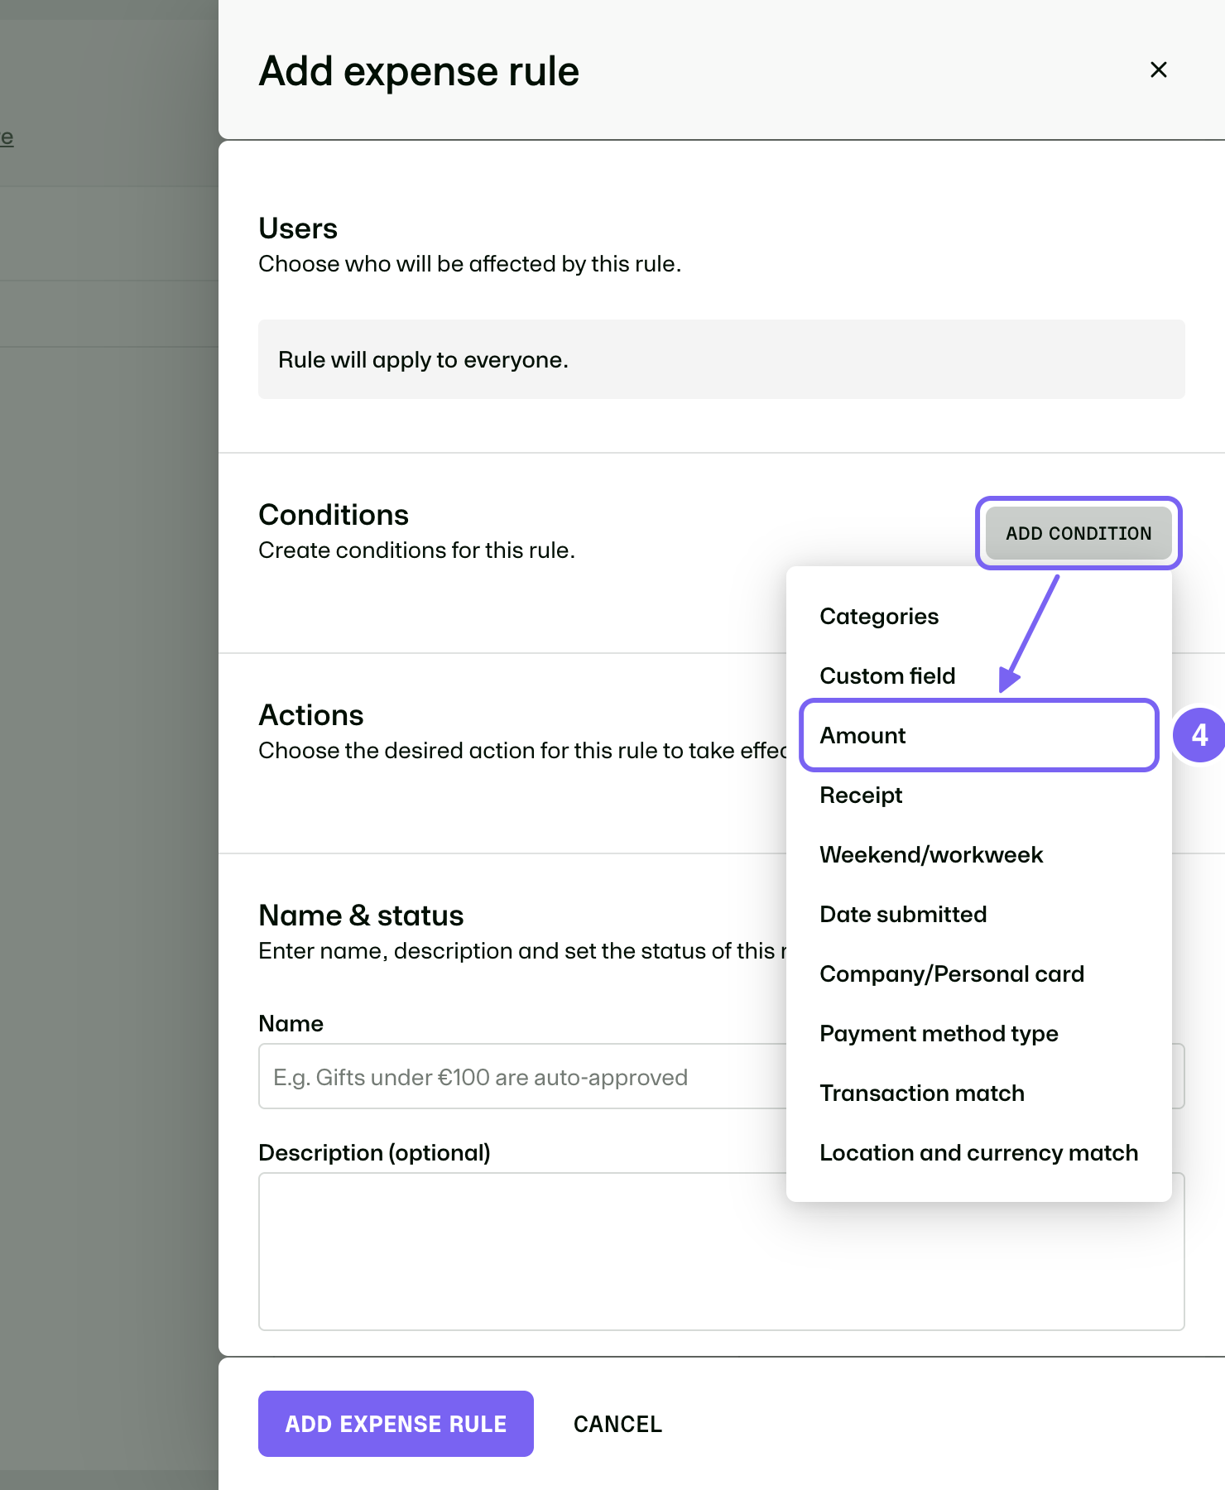The height and width of the screenshot is (1490, 1225).
Task: Select Transaction match condition
Action: (978, 1093)
